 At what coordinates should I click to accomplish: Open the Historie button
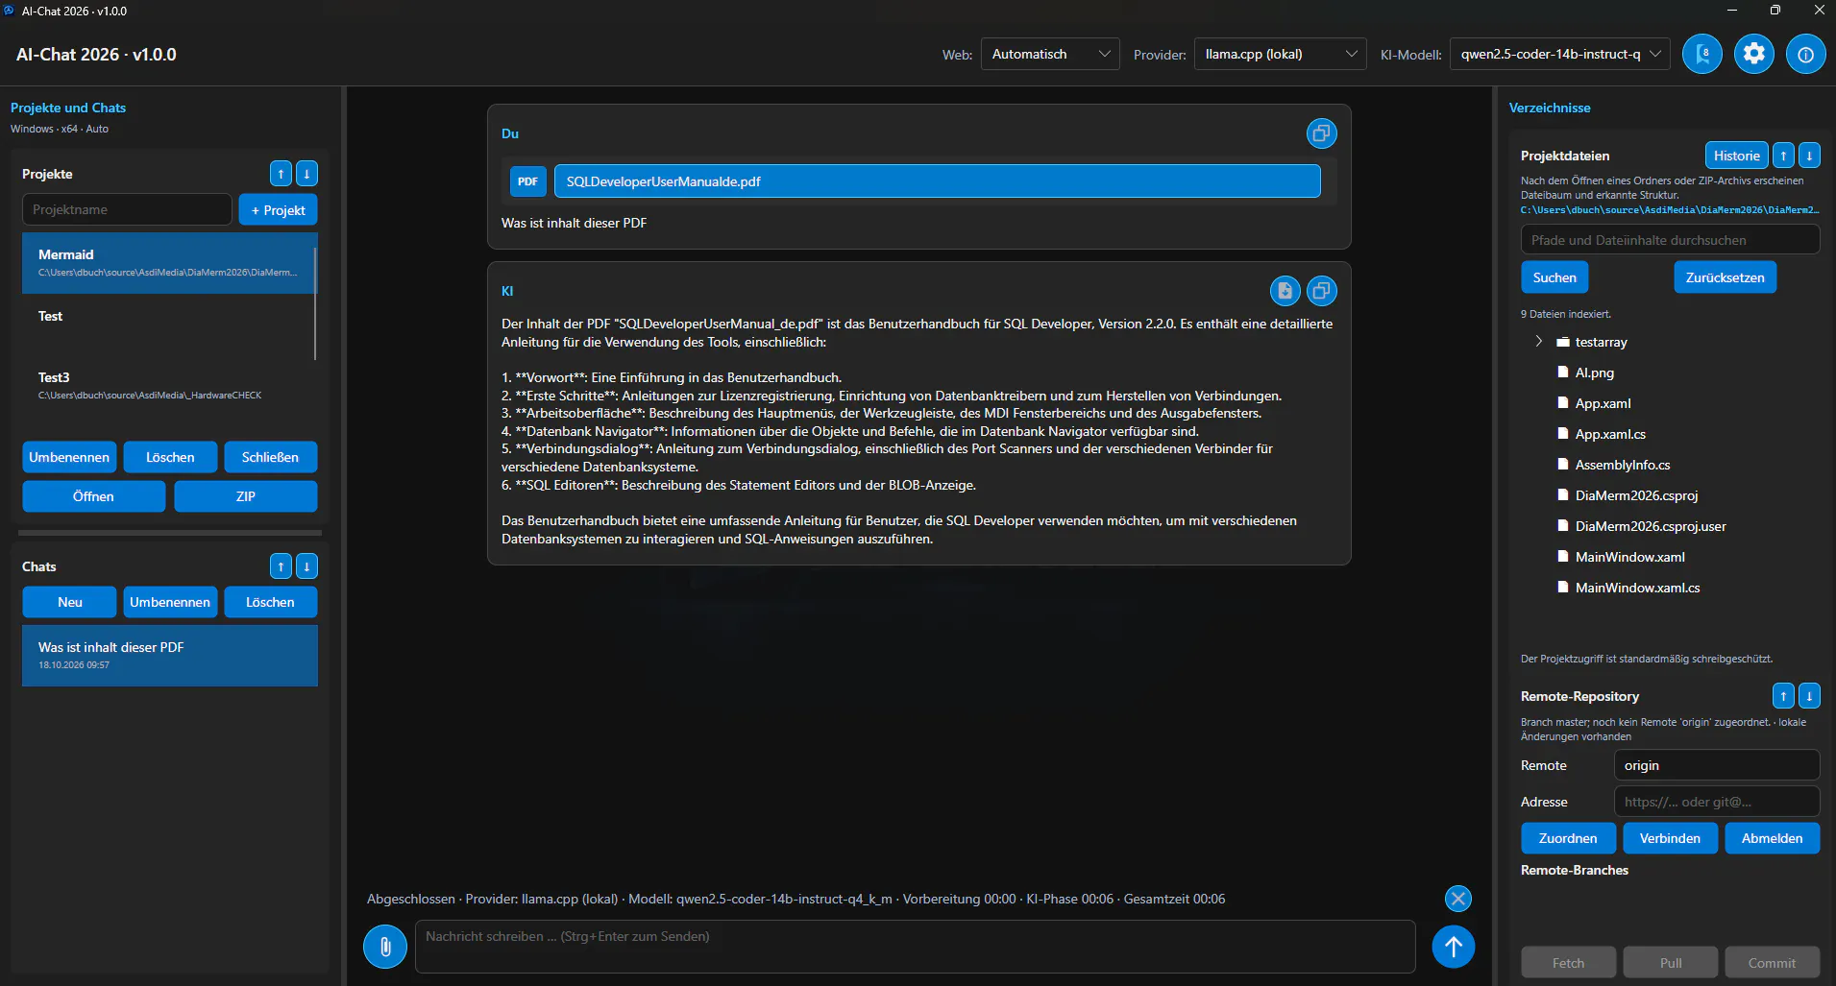pyautogui.click(x=1737, y=156)
